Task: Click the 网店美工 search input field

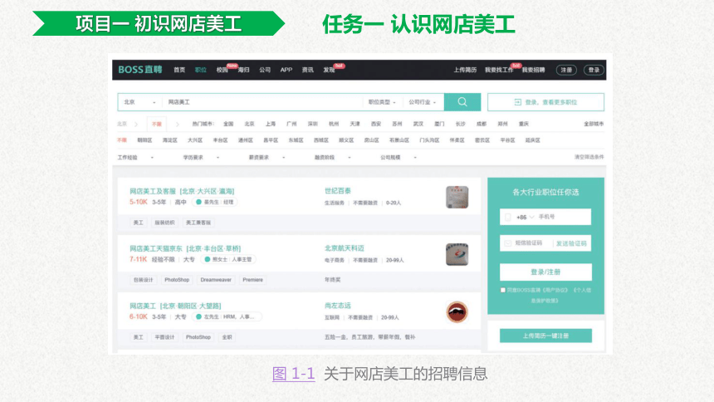Action: [x=262, y=102]
